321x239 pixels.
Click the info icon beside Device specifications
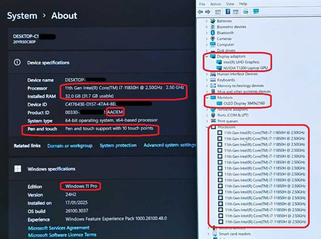point(17,62)
